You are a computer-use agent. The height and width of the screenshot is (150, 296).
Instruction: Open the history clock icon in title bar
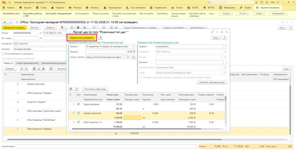pos(261,2)
